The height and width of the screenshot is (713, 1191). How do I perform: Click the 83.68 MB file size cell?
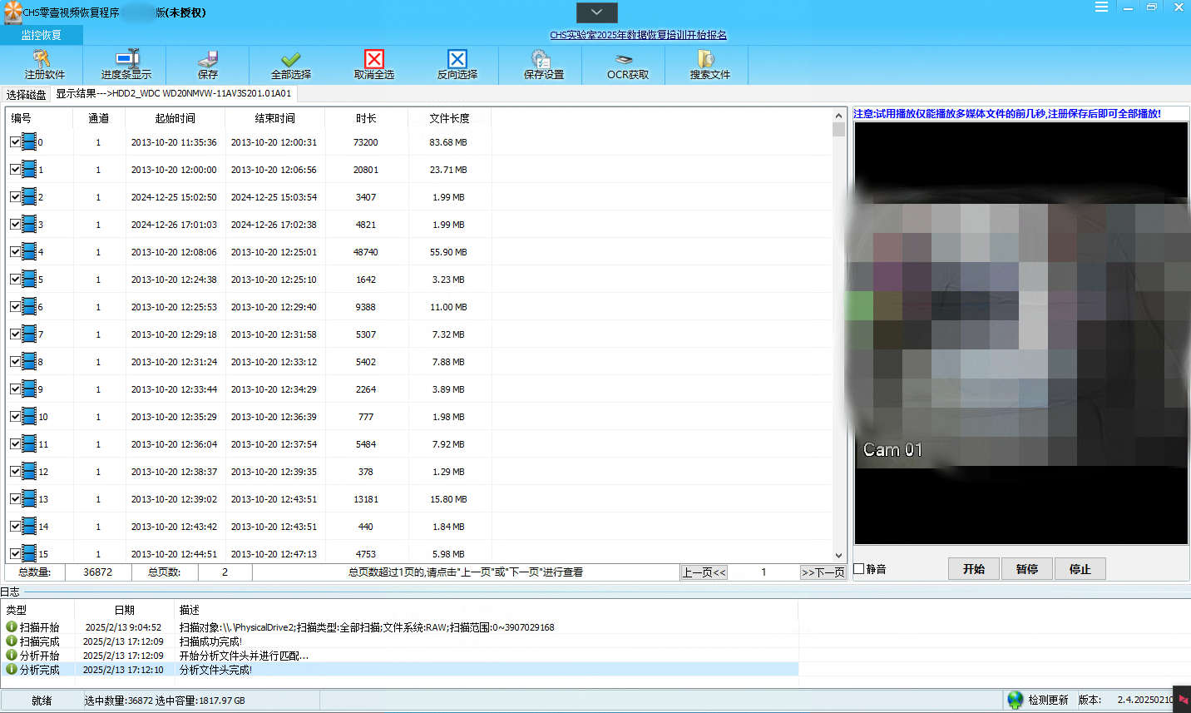tap(448, 142)
